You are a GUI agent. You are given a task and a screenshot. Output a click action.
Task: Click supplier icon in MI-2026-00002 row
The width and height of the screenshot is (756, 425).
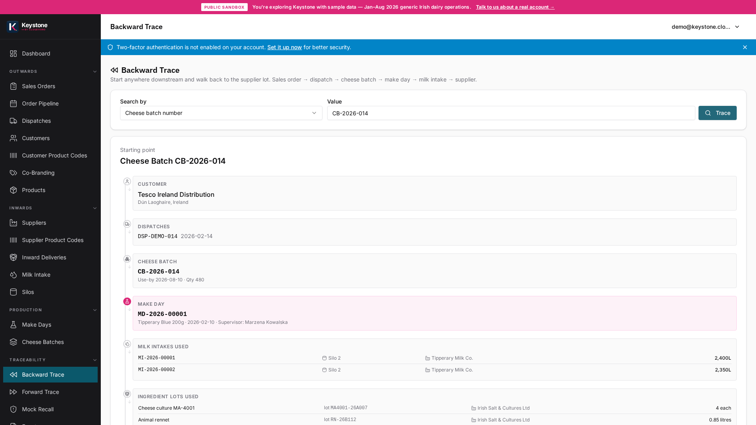click(428, 370)
